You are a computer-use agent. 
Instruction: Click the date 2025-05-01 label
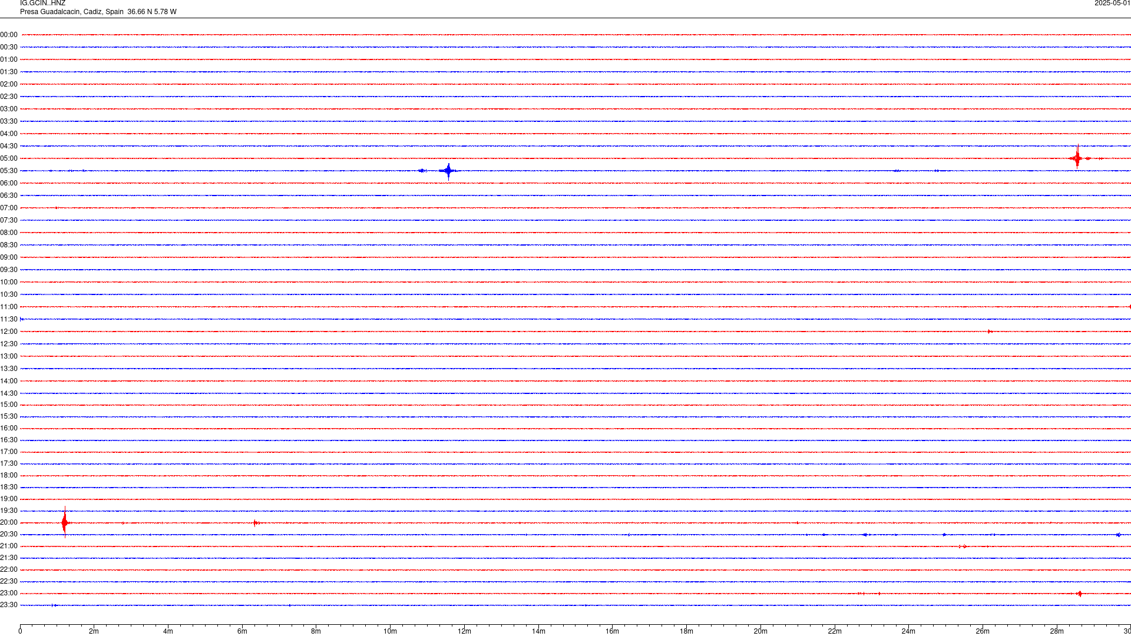[1112, 4]
